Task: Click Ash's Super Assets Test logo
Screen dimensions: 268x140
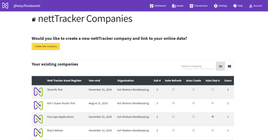Action: 38,106
